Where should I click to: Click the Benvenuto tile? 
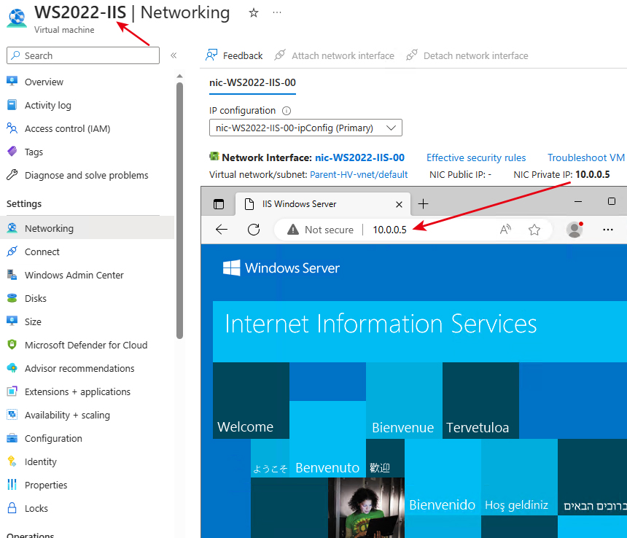tap(327, 439)
